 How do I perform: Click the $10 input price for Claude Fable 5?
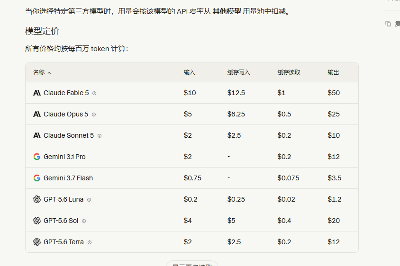coord(190,93)
